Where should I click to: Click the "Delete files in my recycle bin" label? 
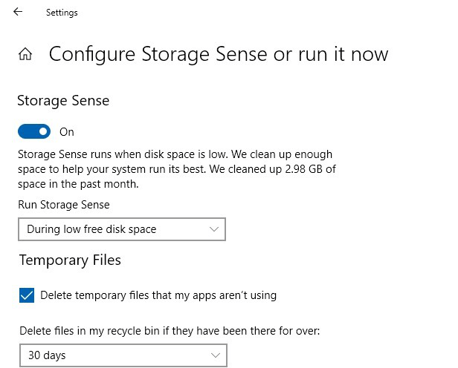[x=170, y=331]
